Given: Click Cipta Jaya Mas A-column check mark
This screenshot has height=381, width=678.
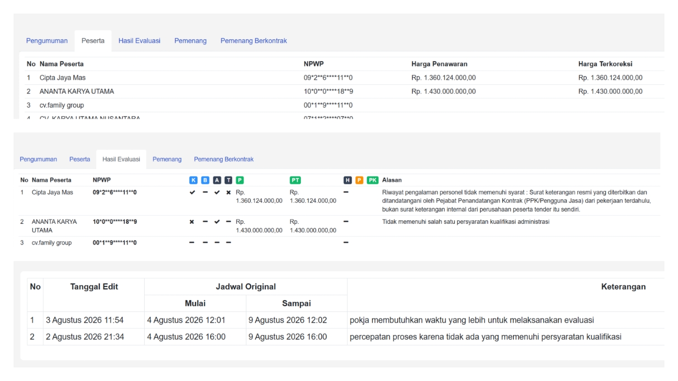Looking at the screenshot, I should (217, 192).
